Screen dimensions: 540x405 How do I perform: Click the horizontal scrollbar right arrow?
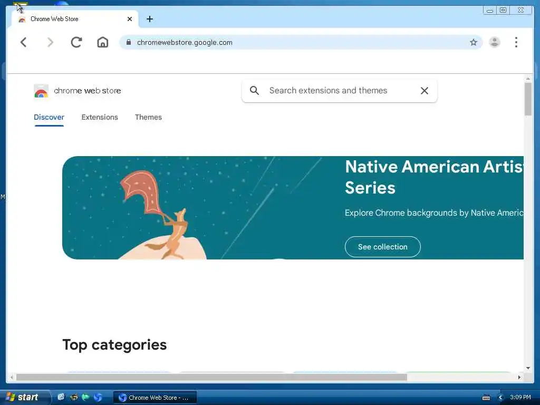(x=519, y=378)
